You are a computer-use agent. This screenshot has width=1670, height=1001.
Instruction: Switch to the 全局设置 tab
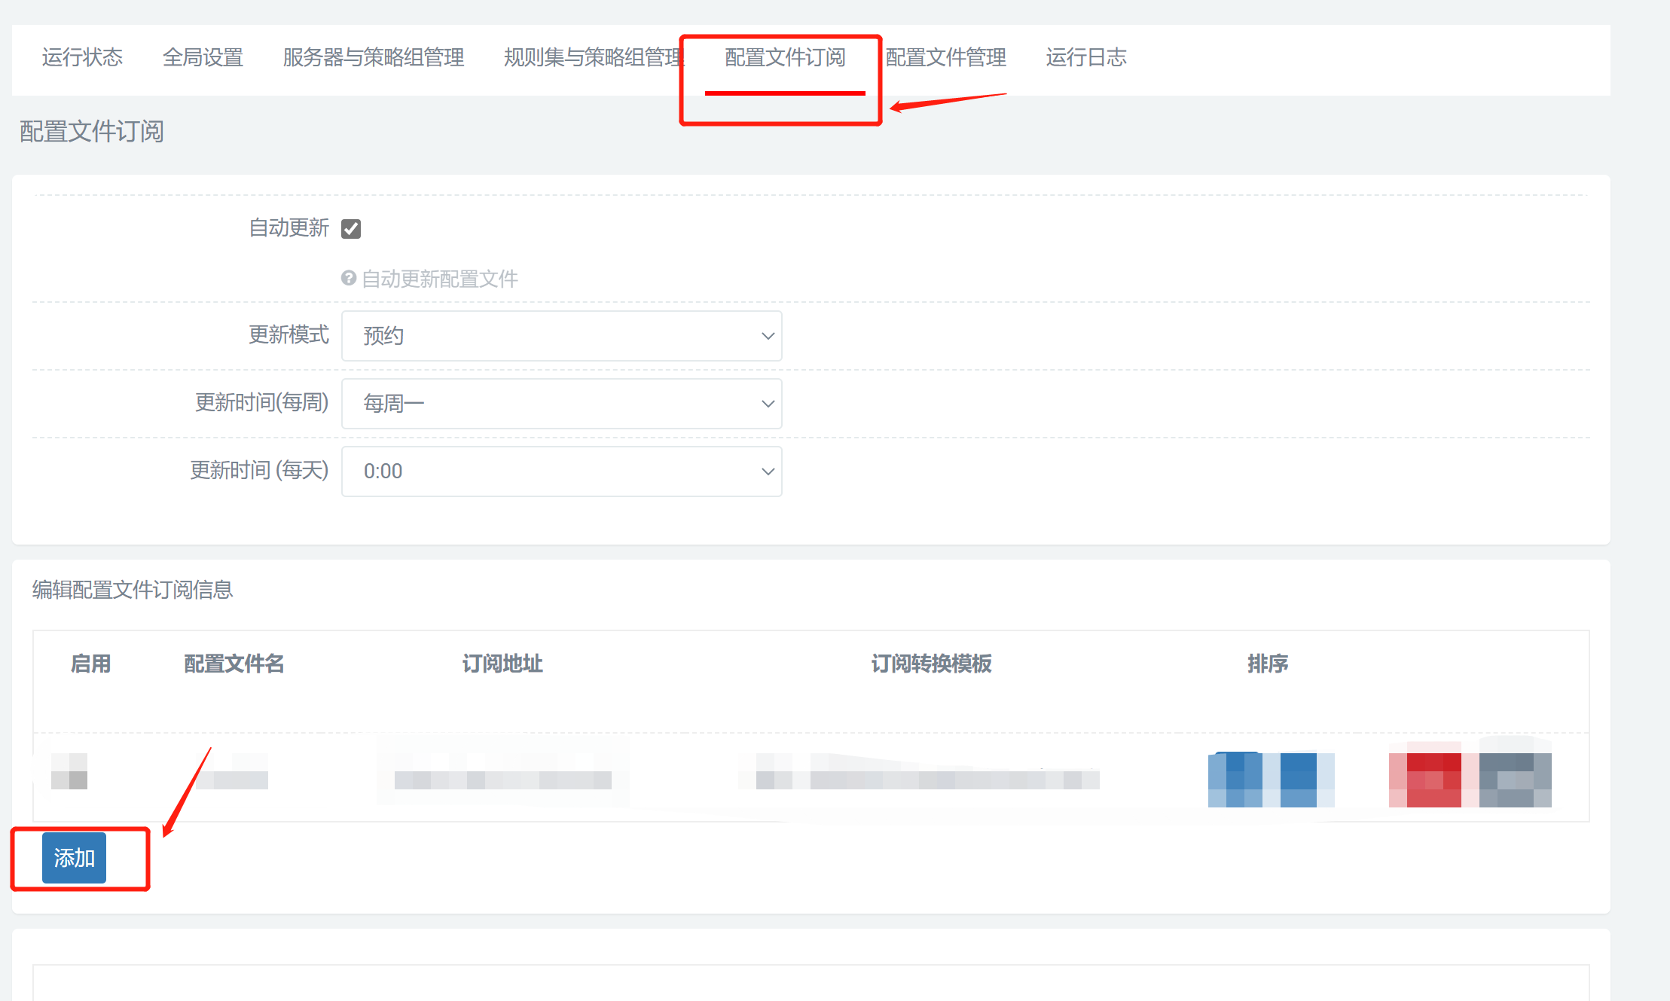click(x=203, y=57)
